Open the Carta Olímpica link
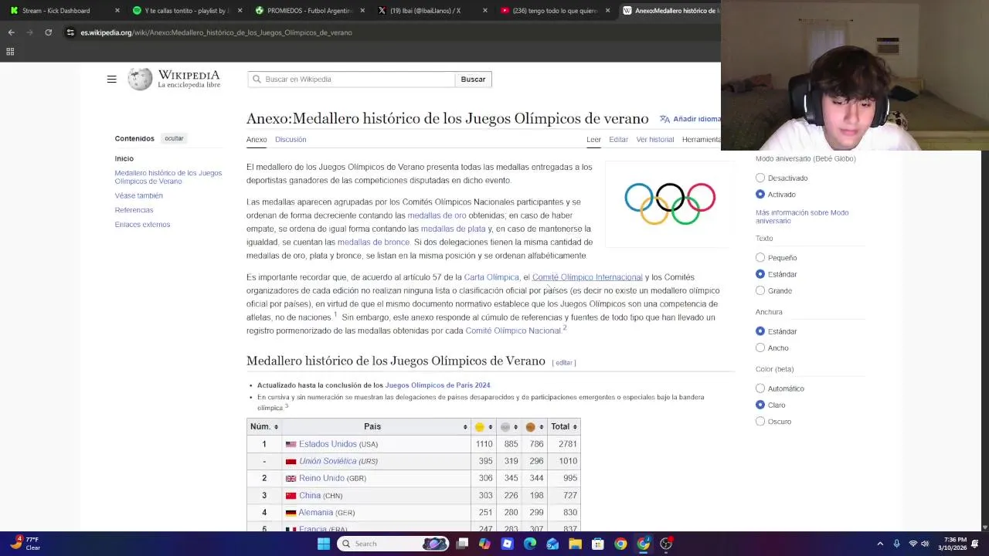Viewport: 989px width, 556px height. [491, 277]
